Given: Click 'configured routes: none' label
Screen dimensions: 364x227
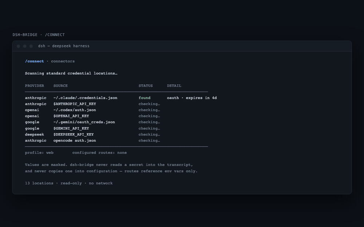Looking at the screenshot, I should tap(99, 153).
